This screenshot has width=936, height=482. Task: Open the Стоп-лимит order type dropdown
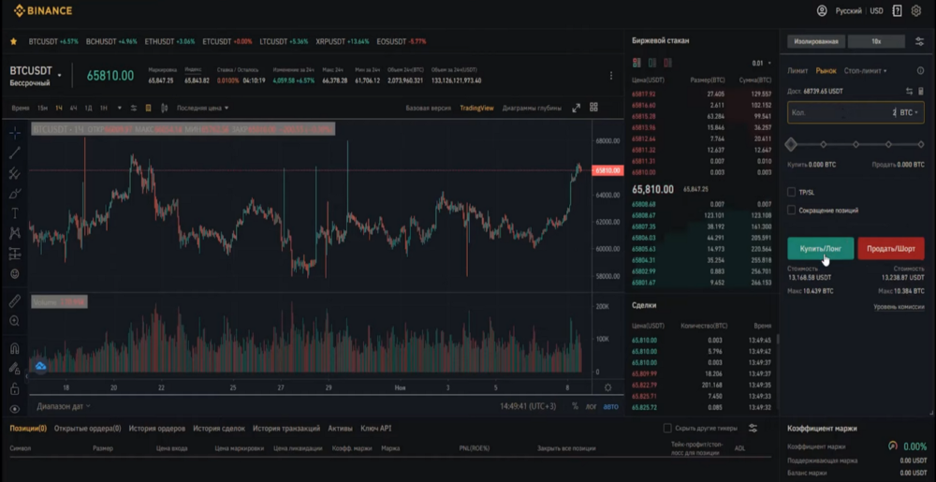(866, 70)
